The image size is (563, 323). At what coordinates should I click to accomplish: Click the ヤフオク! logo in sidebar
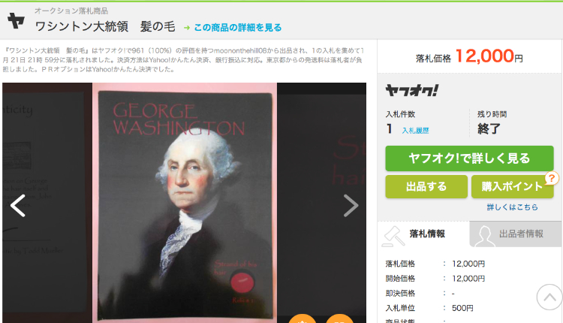click(412, 91)
